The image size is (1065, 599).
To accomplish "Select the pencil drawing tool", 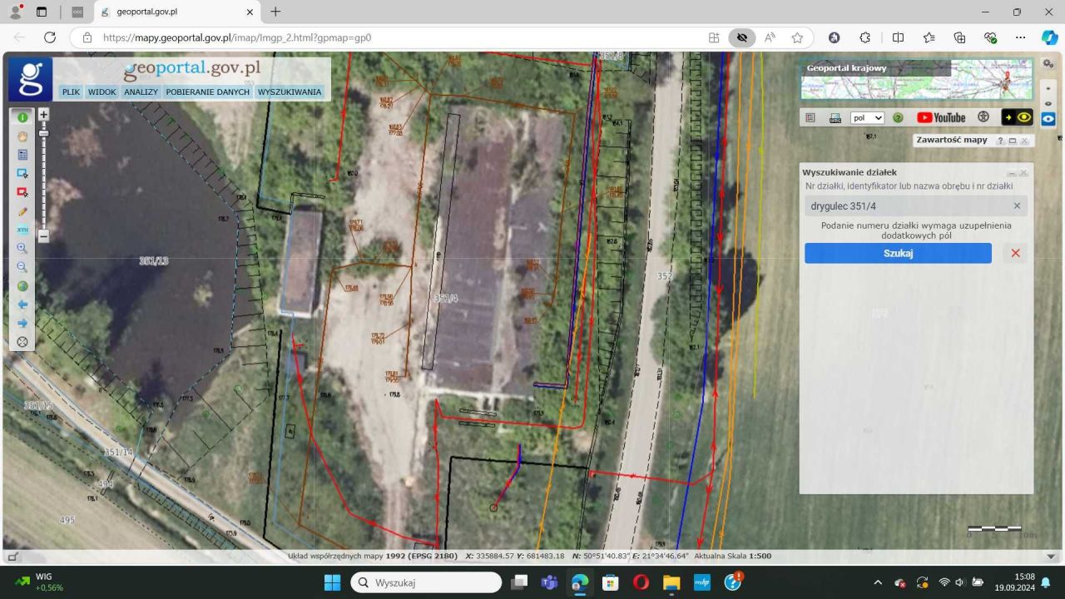I will coord(22,211).
